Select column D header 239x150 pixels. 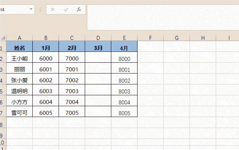[x=98, y=38]
